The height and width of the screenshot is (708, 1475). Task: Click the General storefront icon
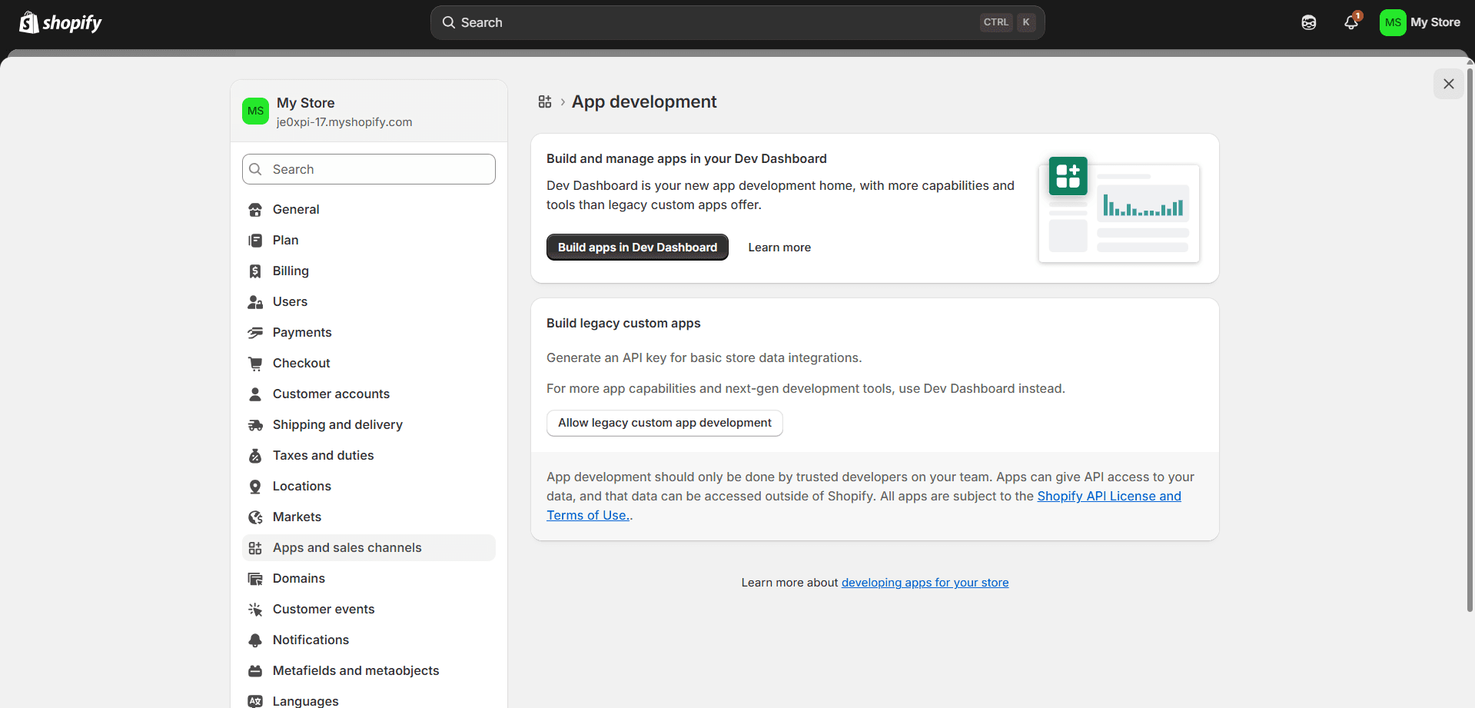click(x=255, y=210)
